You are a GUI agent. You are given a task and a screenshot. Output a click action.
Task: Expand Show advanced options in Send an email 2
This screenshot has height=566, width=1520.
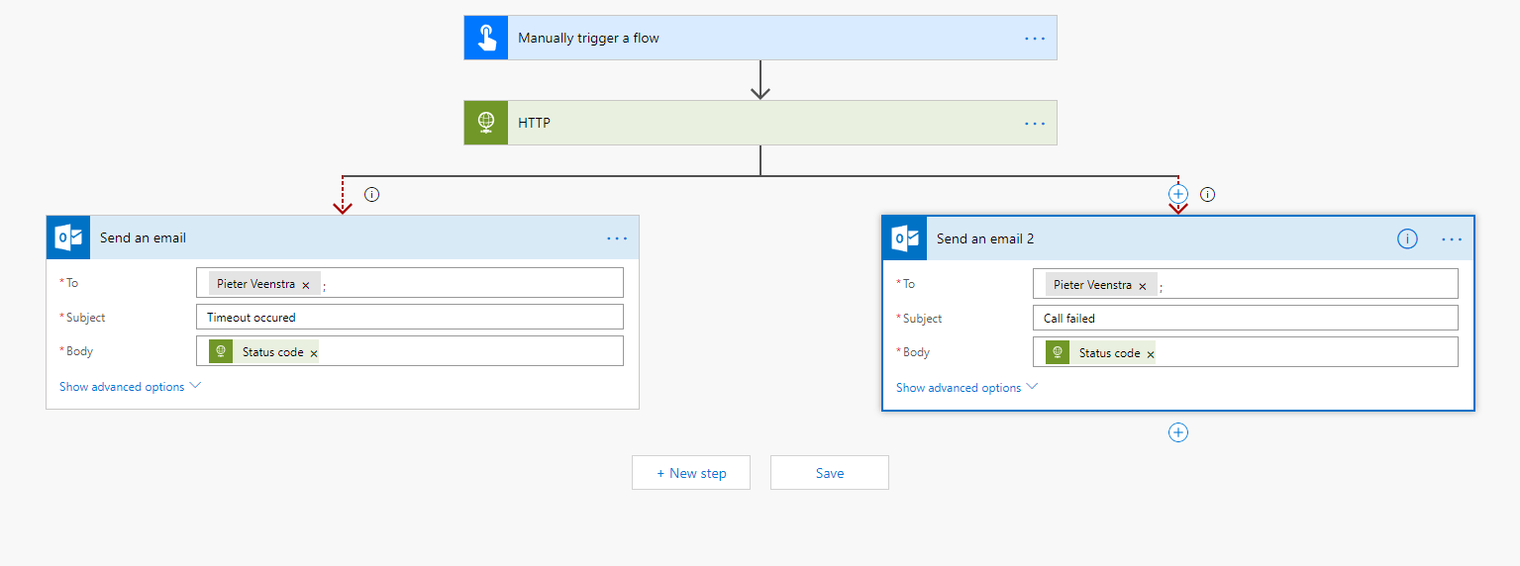[x=966, y=387]
